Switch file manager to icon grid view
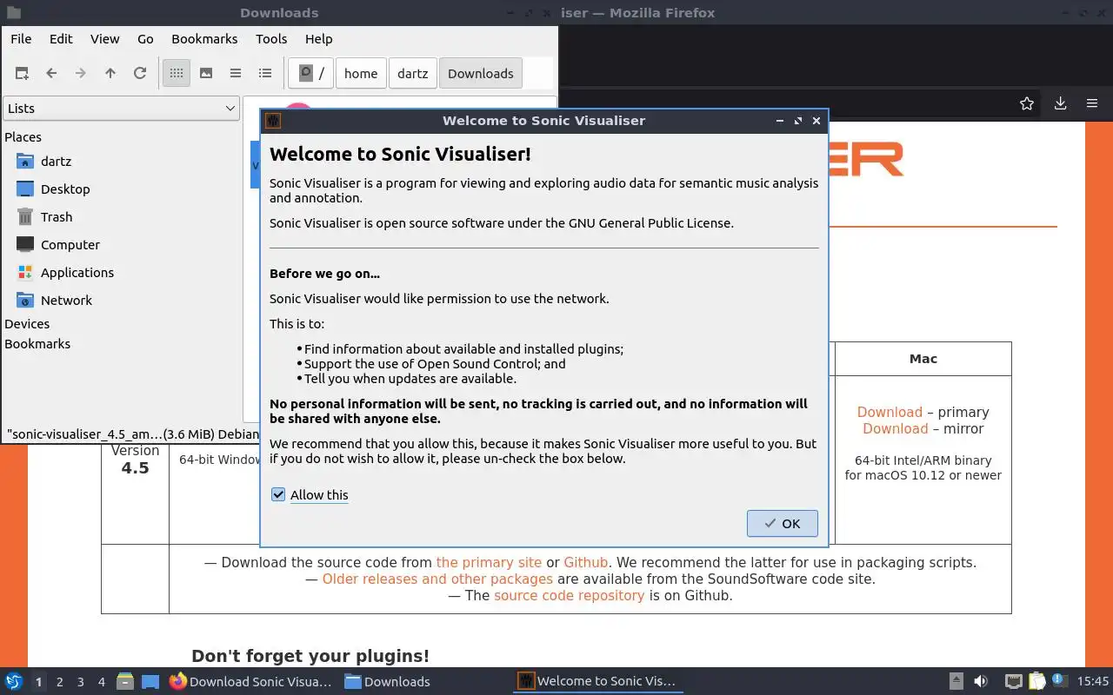Screen dimensions: 1113x695 (177, 73)
